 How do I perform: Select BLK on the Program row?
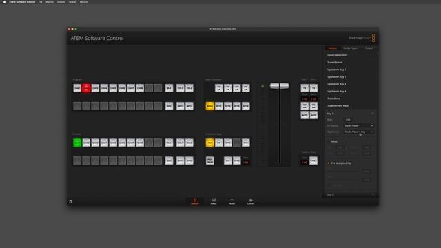point(169,88)
